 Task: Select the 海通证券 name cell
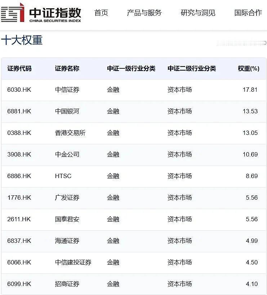pyautogui.click(x=67, y=241)
